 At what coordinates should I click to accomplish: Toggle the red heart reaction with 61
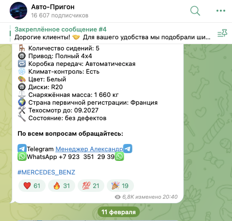32,186
